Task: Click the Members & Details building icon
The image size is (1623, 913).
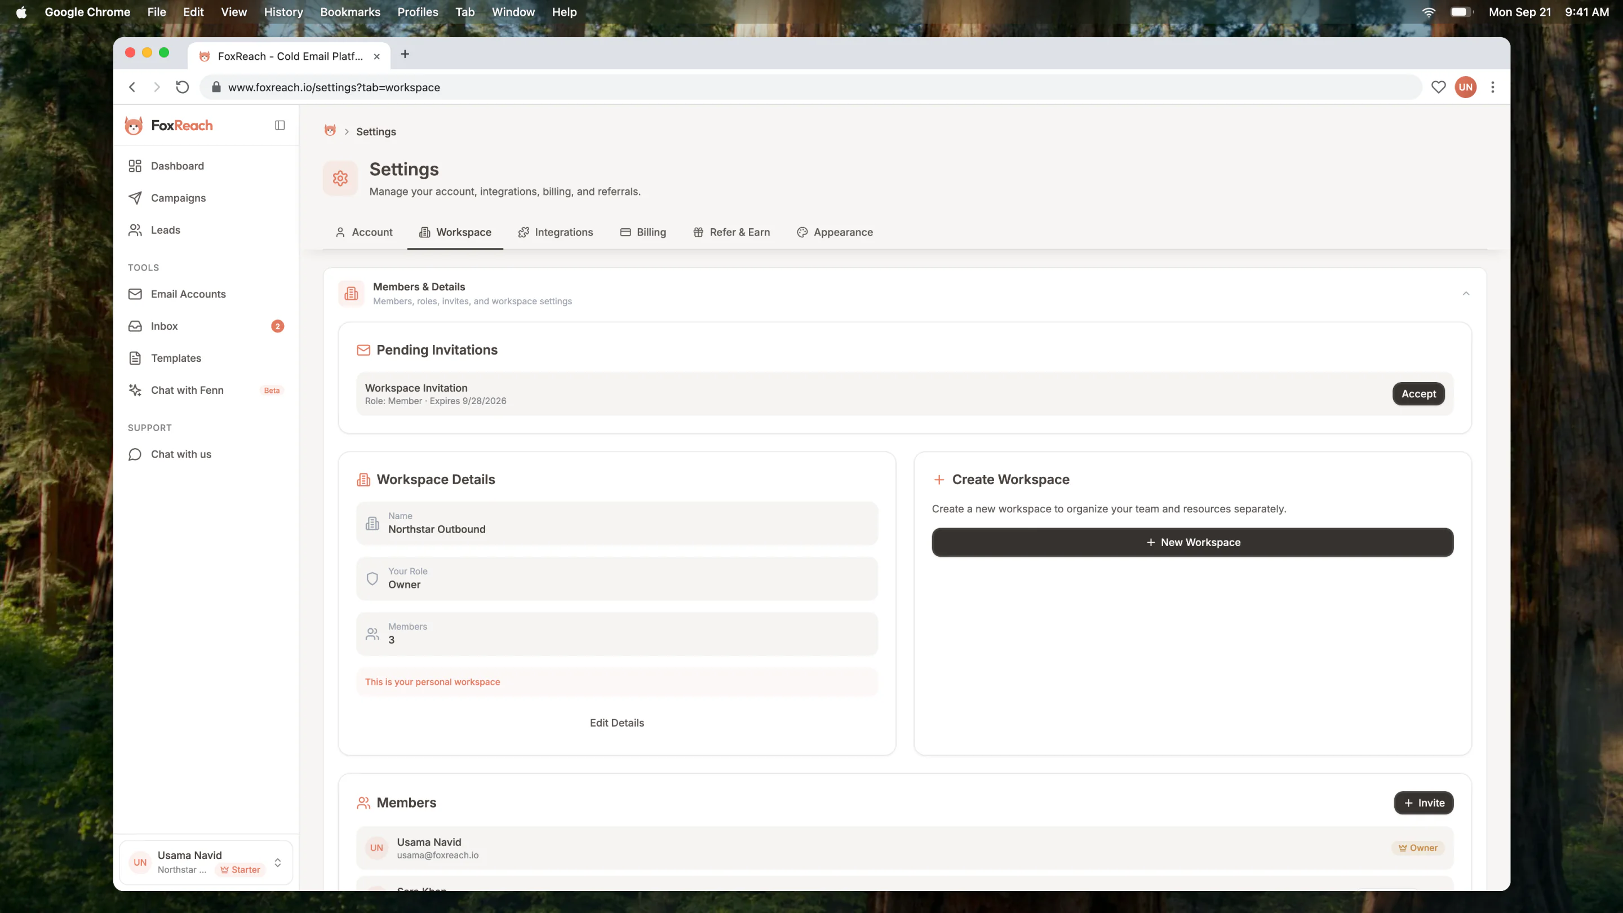Action: 351,294
